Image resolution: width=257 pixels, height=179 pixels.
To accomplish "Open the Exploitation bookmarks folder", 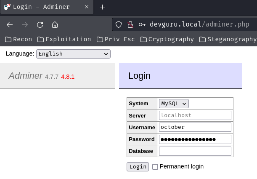I will click(64, 39).
